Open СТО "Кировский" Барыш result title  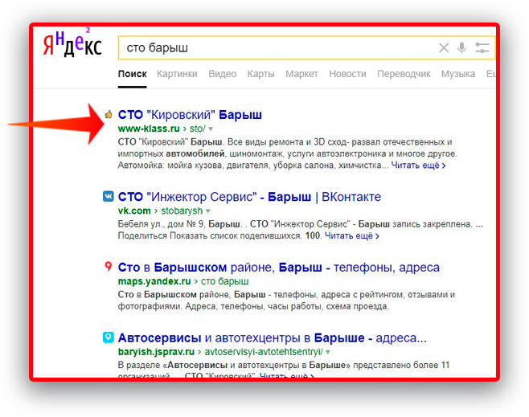click(x=190, y=115)
